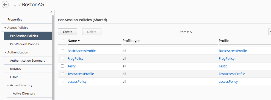
Task: Select the Test2 row checkbox
Action: click(x=62, y=66)
